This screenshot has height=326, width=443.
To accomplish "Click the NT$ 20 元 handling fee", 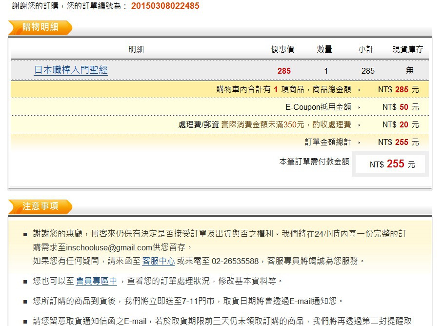I will point(401,124).
